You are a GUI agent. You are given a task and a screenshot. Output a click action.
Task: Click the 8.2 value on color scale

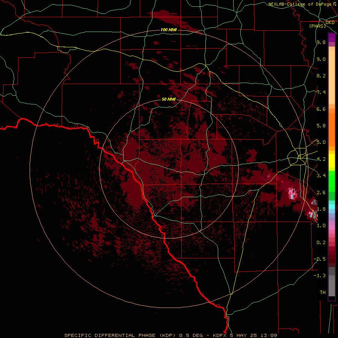[x=321, y=75]
